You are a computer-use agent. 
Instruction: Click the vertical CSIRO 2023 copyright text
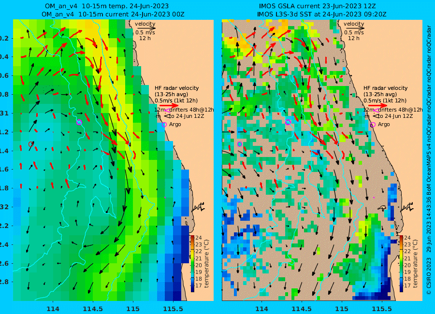point(429,160)
